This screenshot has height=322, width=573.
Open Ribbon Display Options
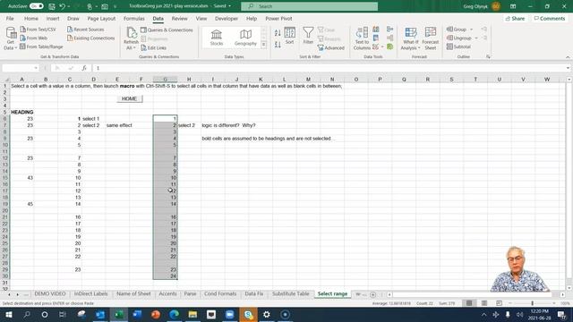tap(513, 6)
